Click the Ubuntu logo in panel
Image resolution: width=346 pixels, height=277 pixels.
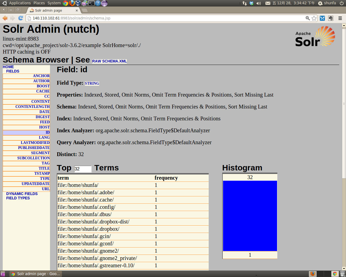pos(4,3)
